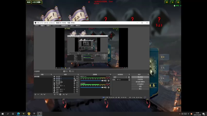This screenshot has height=116, width=207.
Task: Open the 场景集合(S) Scene Collection menu
Action: [x=64, y=26]
